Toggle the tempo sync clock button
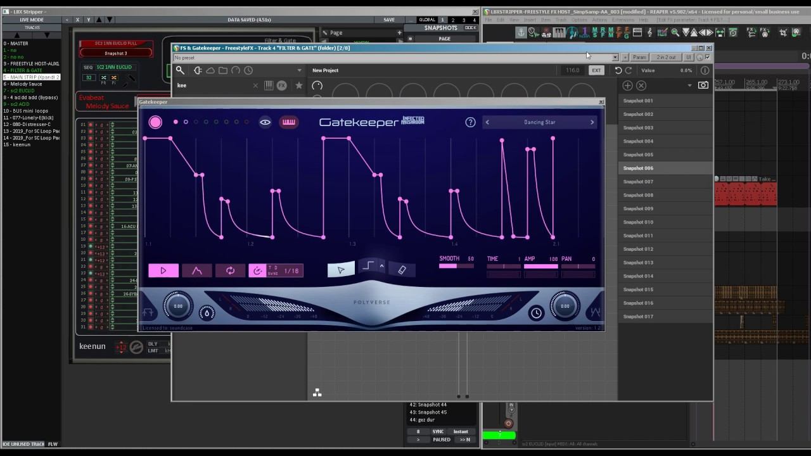 click(x=257, y=271)
